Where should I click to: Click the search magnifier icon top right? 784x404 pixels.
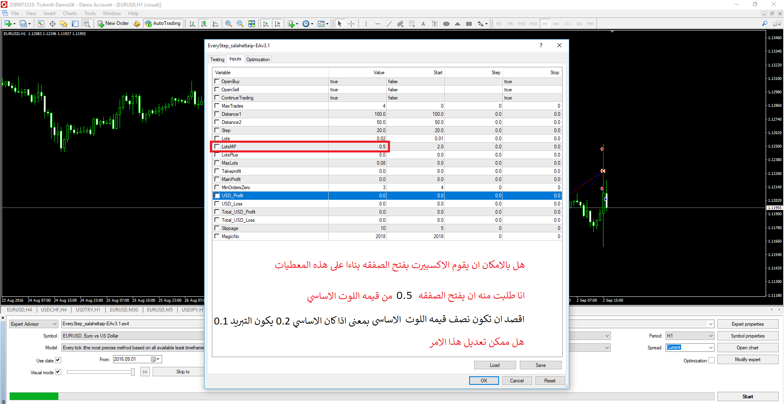pos(764,24)
